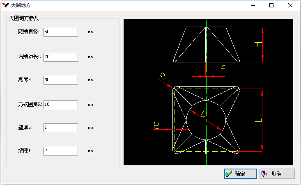This screenshot has height=185, width=301.
Task: Click the 圆端直径D text label
Action: tap(30, 32)
